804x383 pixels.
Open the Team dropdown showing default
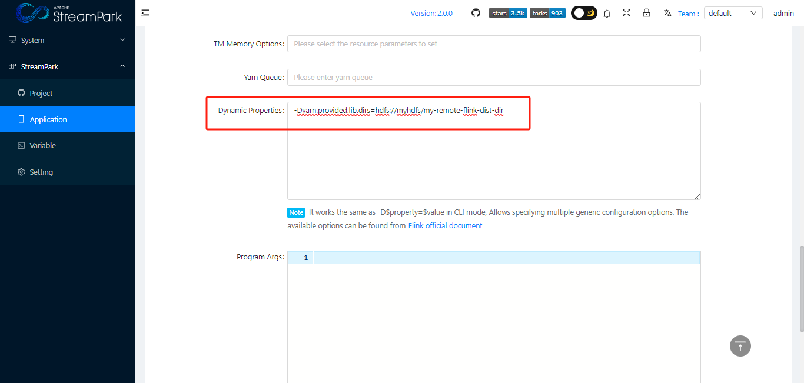[733, 13]
